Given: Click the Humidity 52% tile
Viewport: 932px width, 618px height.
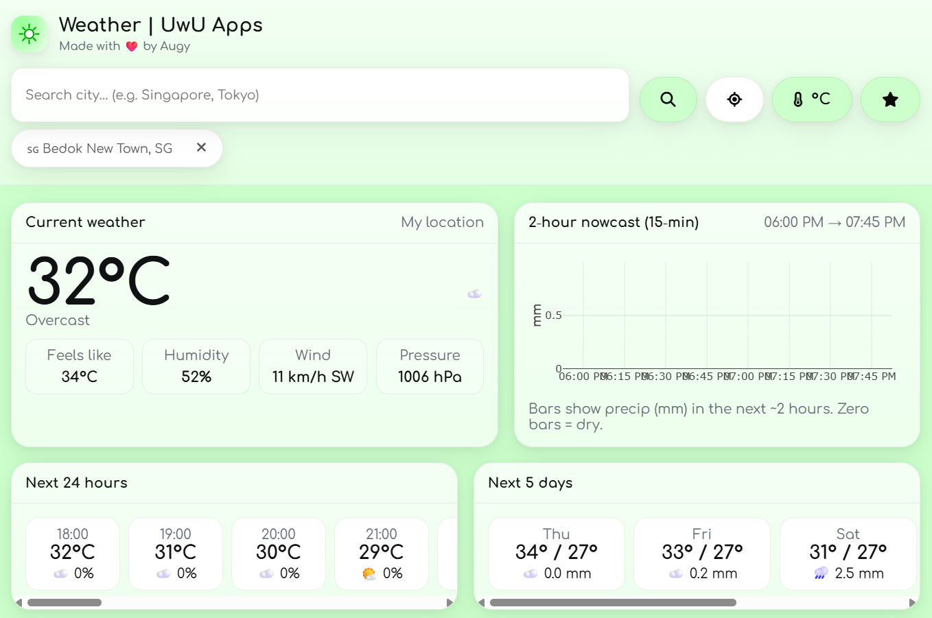Looking at the screenshot, I should pos(196,366).
